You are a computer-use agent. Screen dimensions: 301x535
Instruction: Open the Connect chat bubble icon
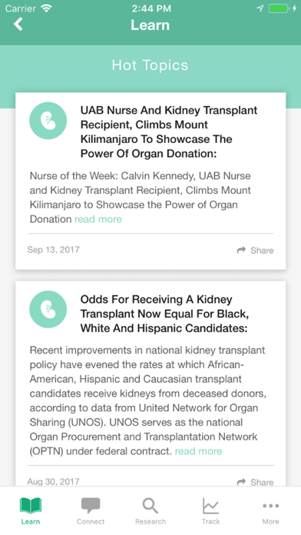pyautogui.click(x=91, y=506)
